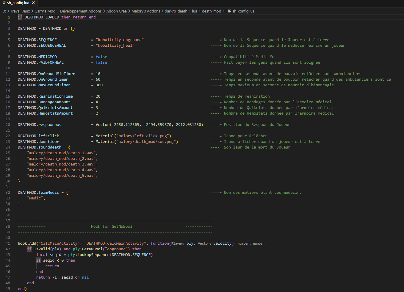This screenshot has width=404, height=292.
Task: Open "Malory's Addons" breadcrumb folder
Action: 146,11
